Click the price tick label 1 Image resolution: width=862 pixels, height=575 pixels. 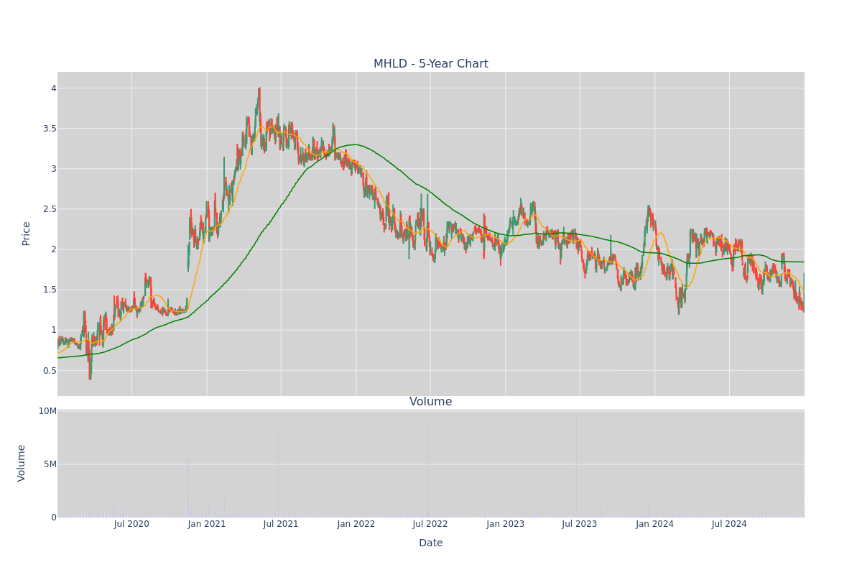point(53,330)
